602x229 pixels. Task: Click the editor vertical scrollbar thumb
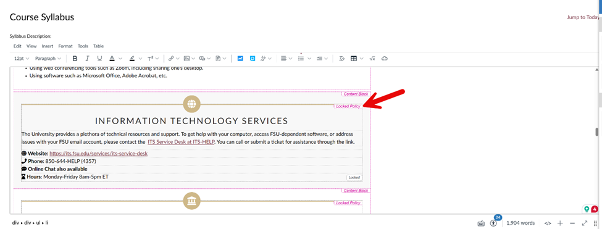point(597,131)
